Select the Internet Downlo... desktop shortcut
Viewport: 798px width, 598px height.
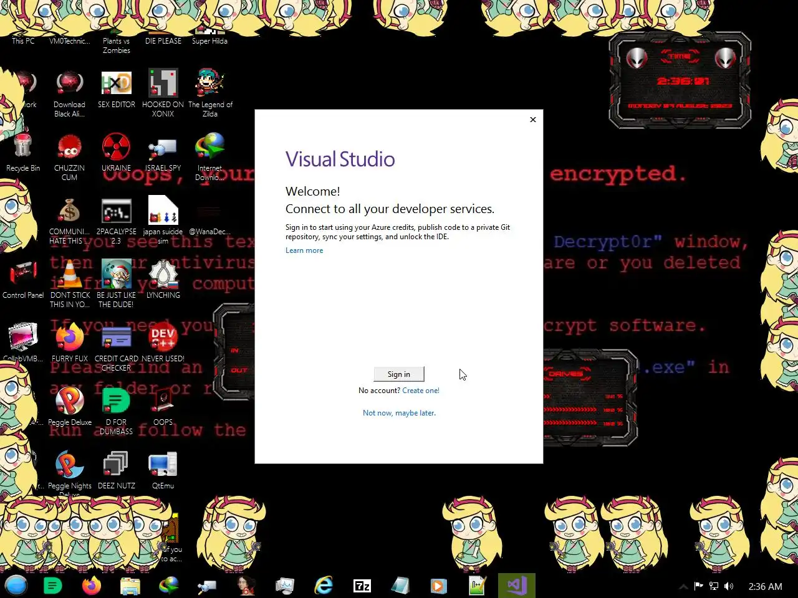[209, 157]
